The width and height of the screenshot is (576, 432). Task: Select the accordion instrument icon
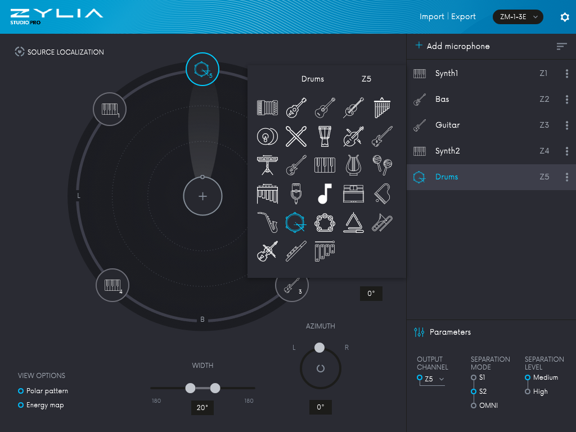(x=267, y=107)
